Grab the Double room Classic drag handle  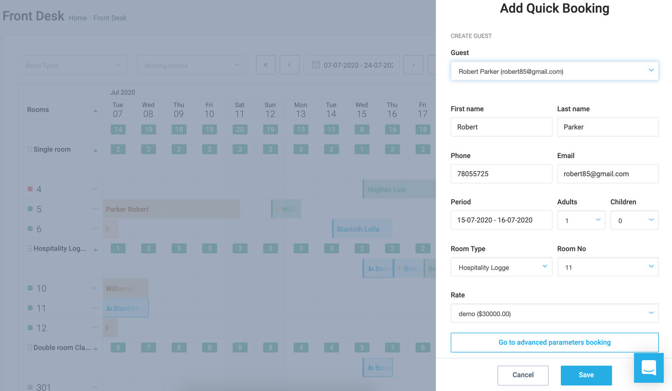coord(30,348)
